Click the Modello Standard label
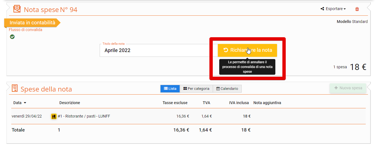 coord(352,22)
